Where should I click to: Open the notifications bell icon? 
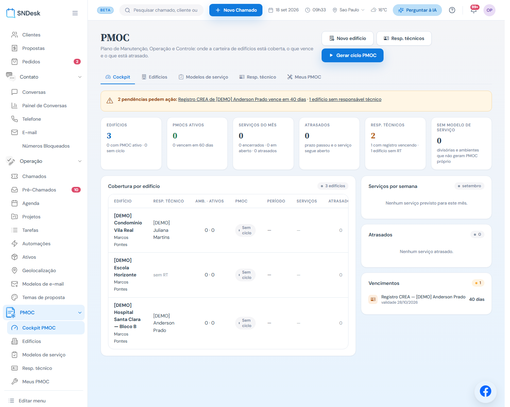[x=474, y=10]
